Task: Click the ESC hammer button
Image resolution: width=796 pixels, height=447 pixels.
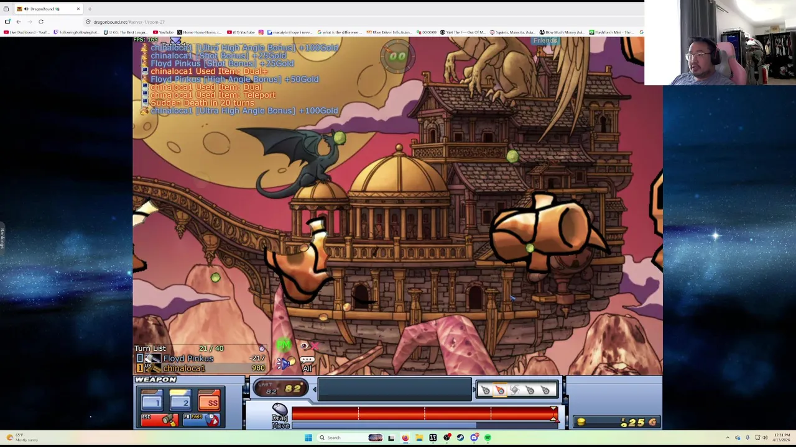Action: tap(159, 420)
